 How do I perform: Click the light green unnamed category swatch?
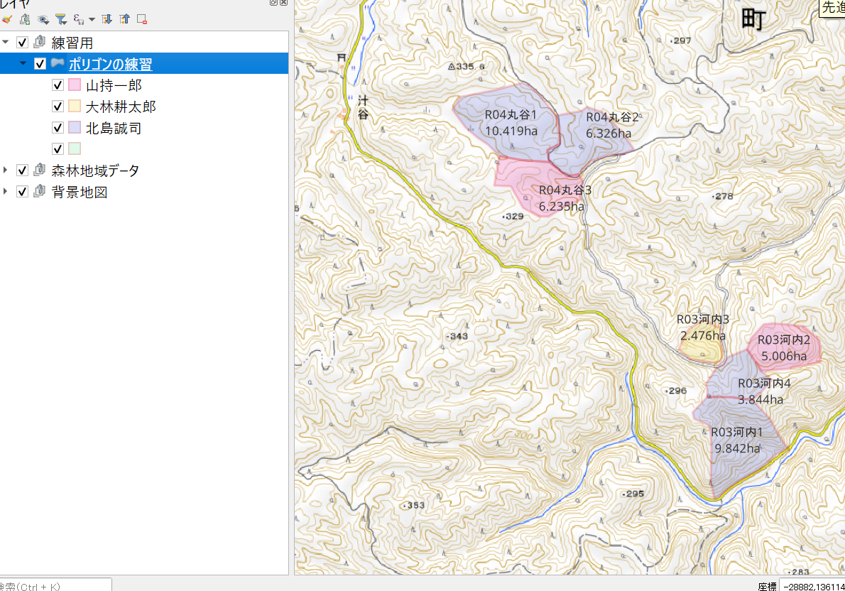click(x=75, y=148)
